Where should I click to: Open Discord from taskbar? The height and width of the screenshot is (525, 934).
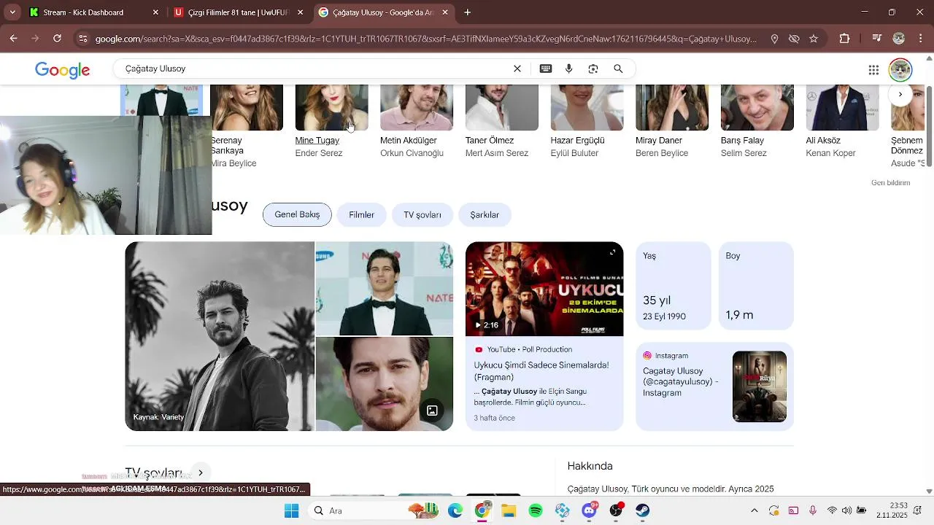tap(589, 510)
